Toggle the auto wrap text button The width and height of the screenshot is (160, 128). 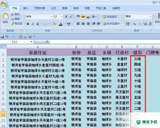click(x=110, y=17)
